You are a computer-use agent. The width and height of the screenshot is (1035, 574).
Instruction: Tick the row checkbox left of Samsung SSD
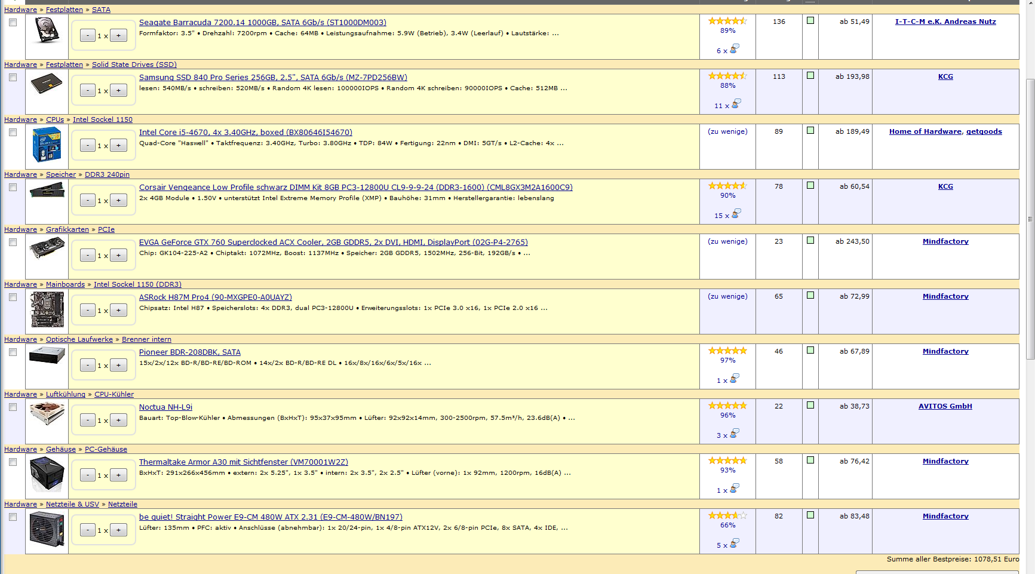coord(13,78)
